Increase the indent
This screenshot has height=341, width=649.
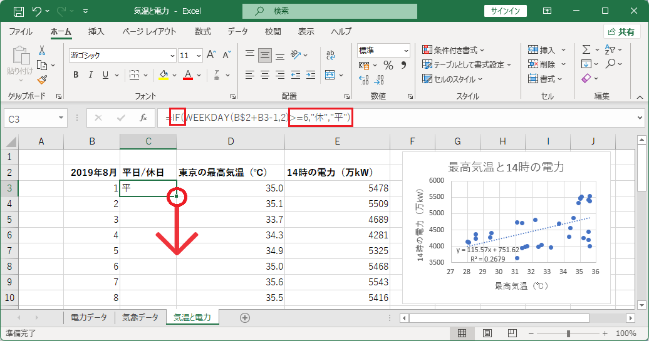tap(311, 75)
